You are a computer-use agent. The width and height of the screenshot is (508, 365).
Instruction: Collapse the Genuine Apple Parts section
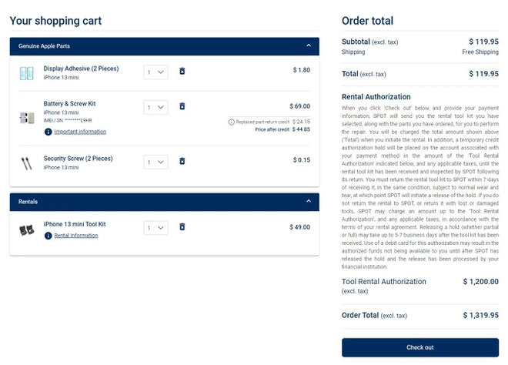click(x=309, y=46)
